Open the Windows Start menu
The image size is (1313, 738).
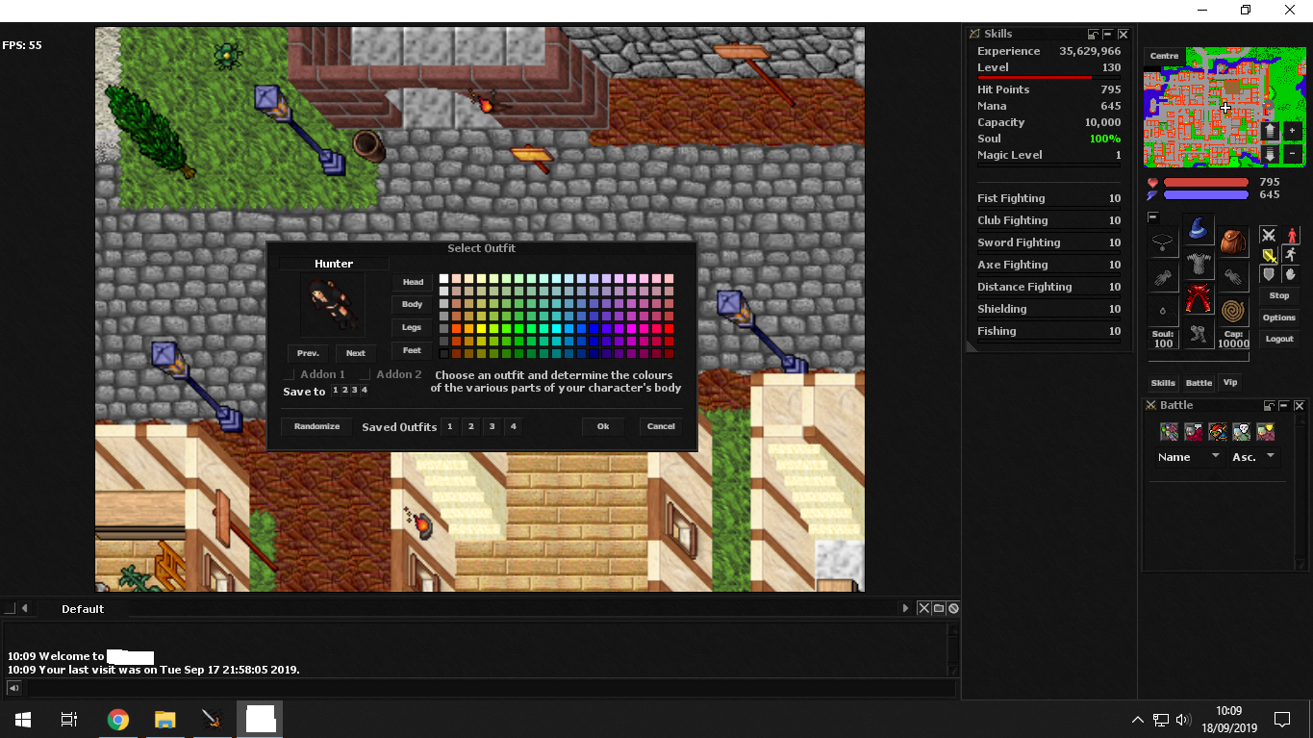point(23,720)
